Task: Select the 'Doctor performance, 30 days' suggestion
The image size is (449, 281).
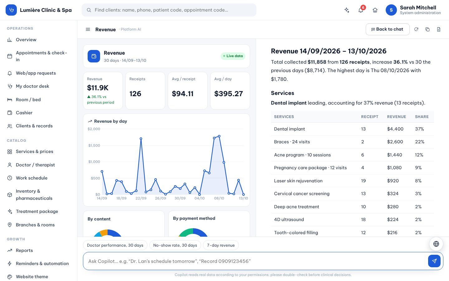Action: point(115,245)
